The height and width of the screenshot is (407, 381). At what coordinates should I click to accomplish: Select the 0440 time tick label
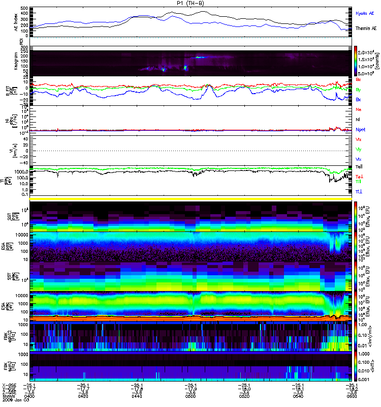(x=137, y=396)
